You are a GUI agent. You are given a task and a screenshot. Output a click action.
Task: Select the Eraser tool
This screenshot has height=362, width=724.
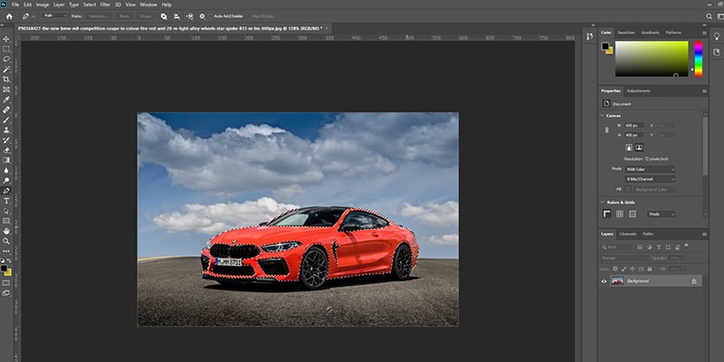tap(6, 150)
